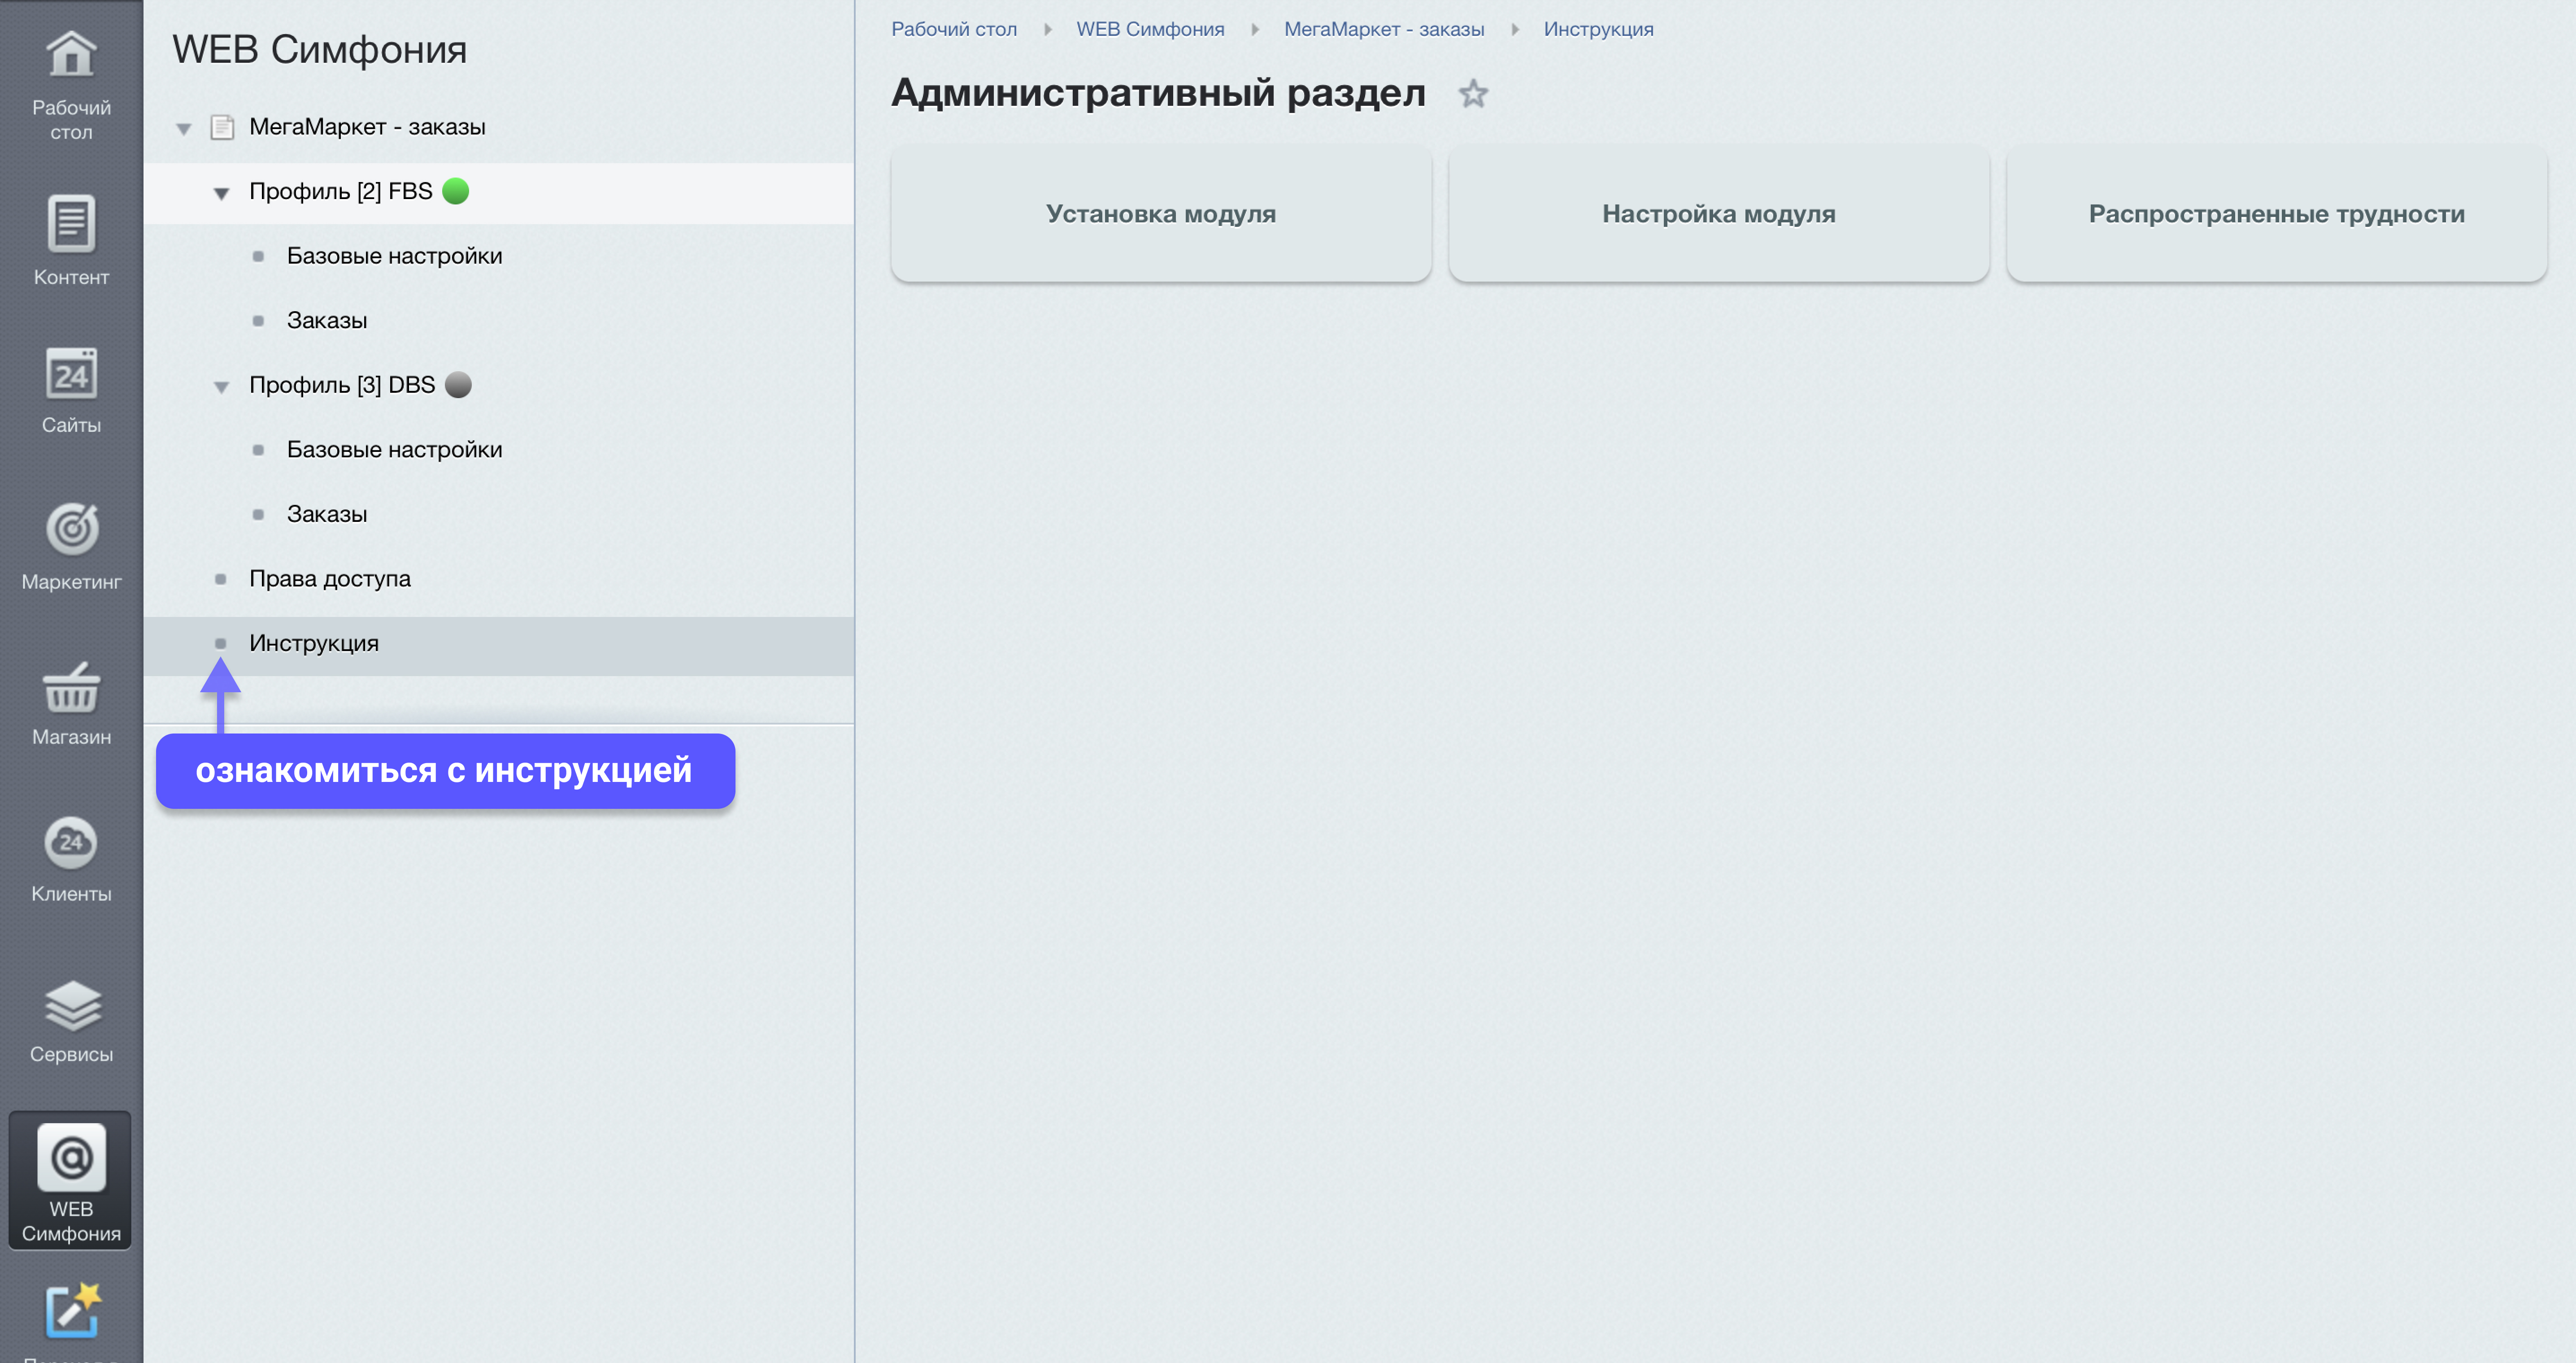Image resolution: width=2576 pixels, height=1363 pixels.
Task: Open the Магазин basket icon
Action: coord(71,688)
